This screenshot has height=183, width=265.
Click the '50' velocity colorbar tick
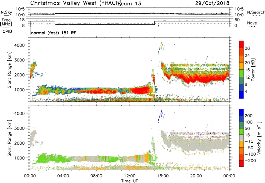247,128
